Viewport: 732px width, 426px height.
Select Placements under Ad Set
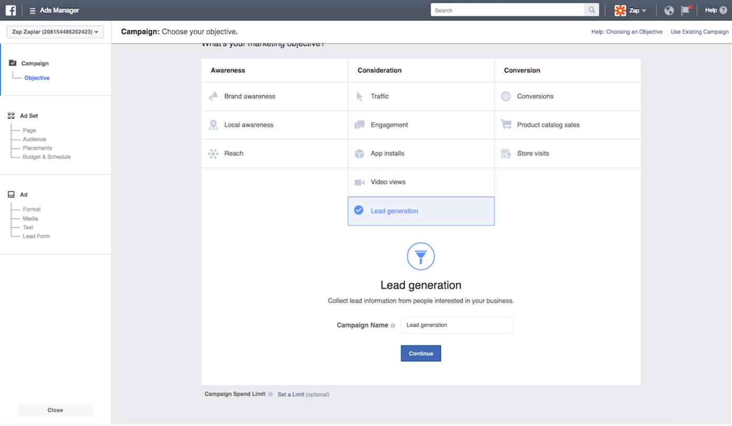tap(37, 148)
